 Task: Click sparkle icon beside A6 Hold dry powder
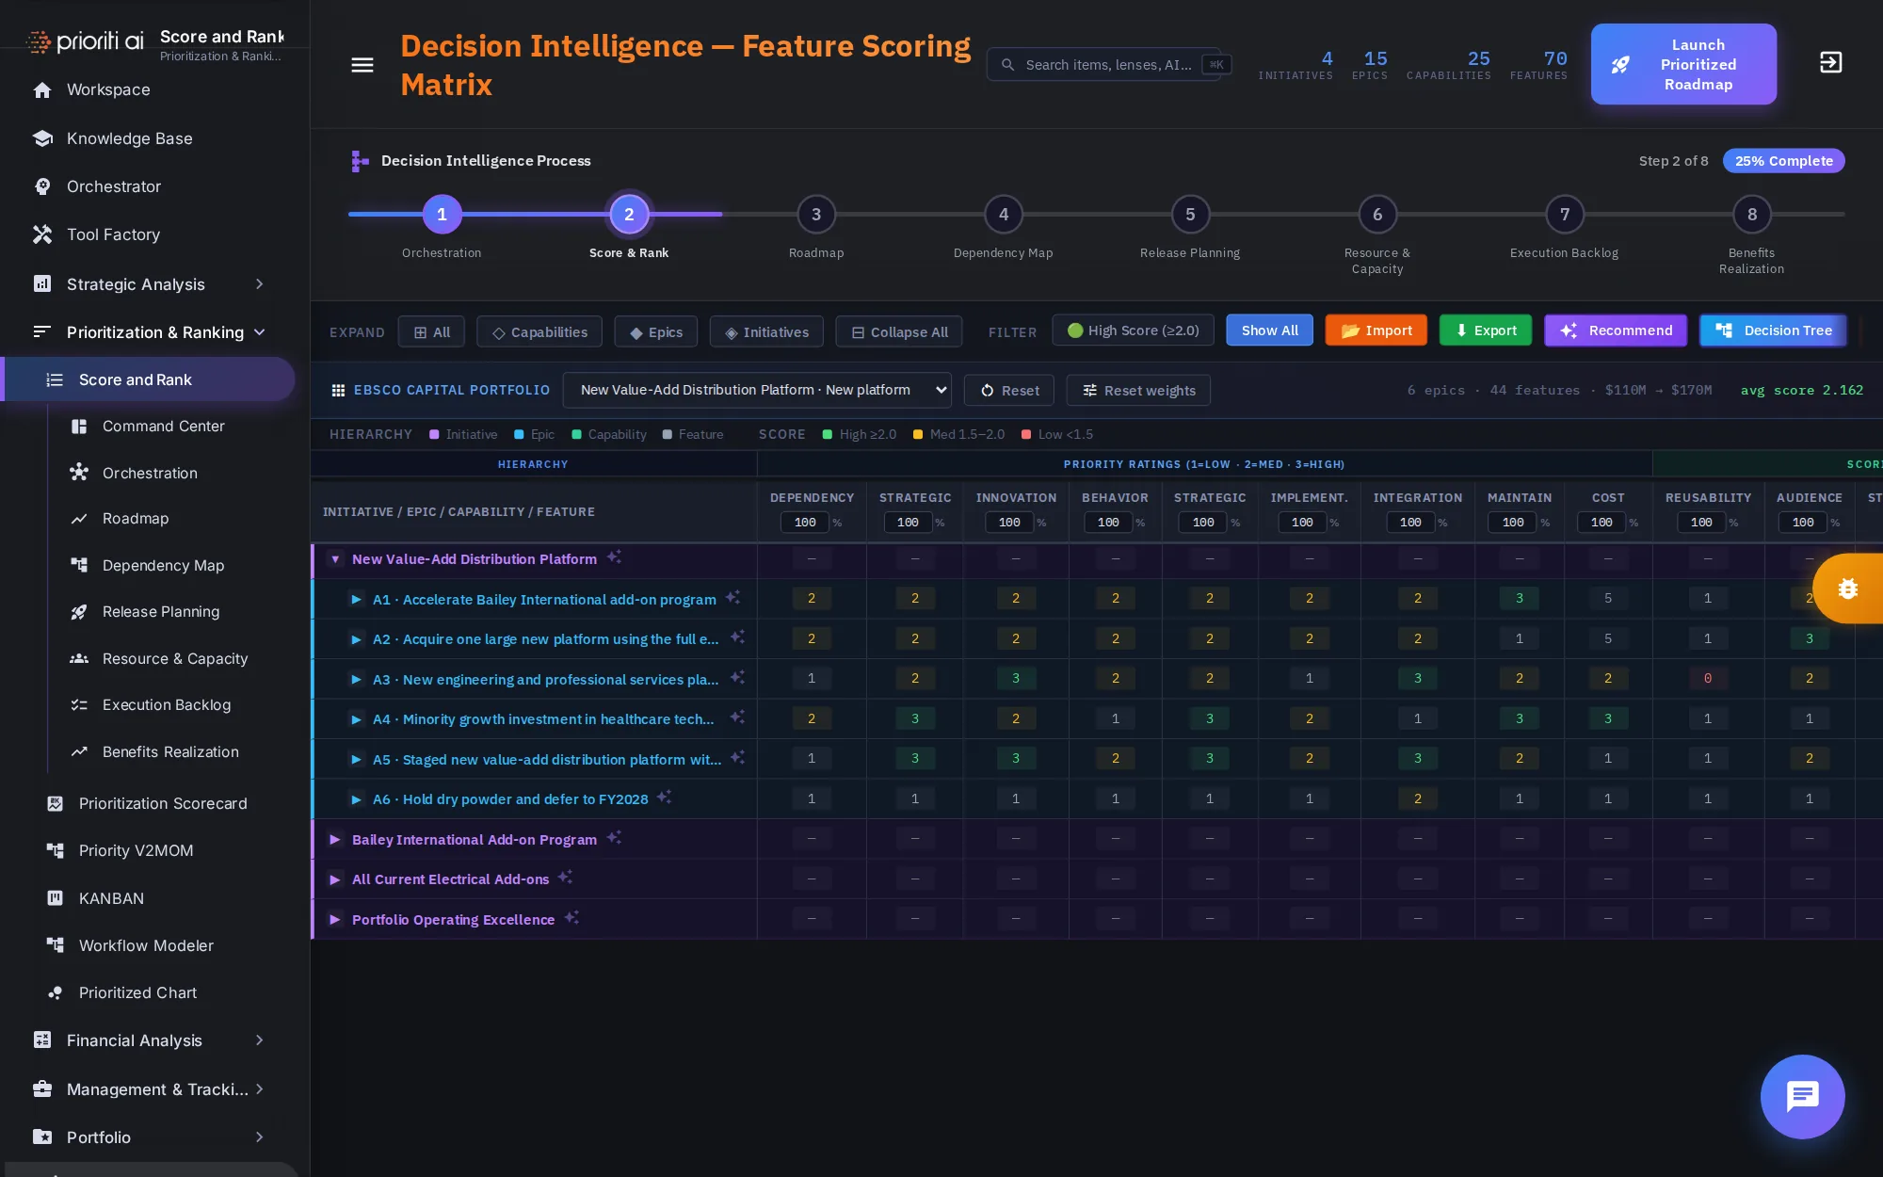click(664, 798)
